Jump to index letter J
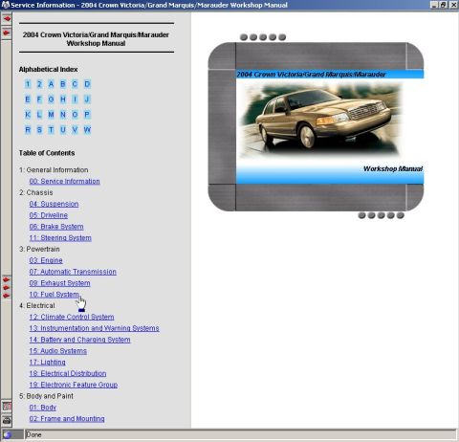The height and width of the screenshot is (442, 459). tap(87, 99)
